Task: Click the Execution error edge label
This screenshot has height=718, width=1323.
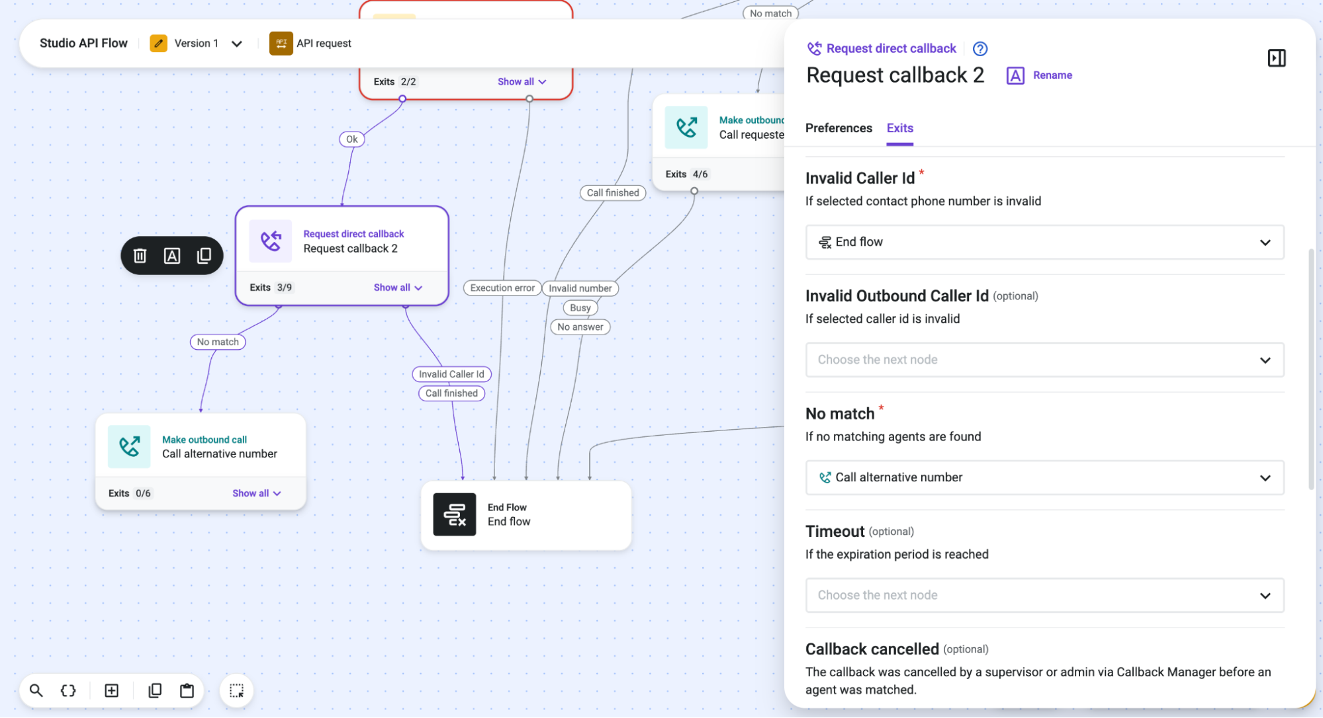Action: pyautogui.click(x=502, y=288)
